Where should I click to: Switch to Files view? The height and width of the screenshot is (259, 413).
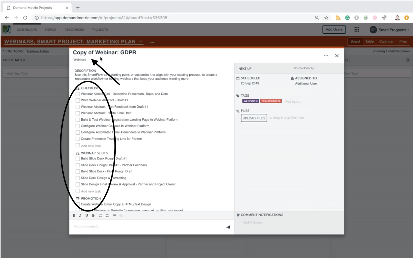click(x=403, y=42)
